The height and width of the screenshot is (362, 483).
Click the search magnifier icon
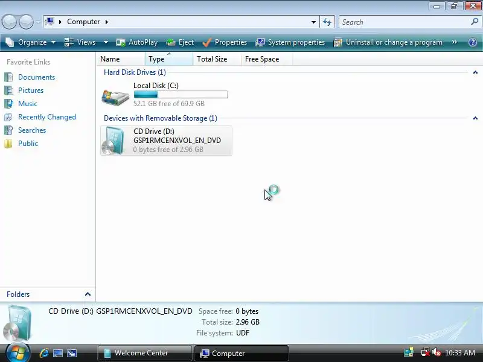(475, 22)
